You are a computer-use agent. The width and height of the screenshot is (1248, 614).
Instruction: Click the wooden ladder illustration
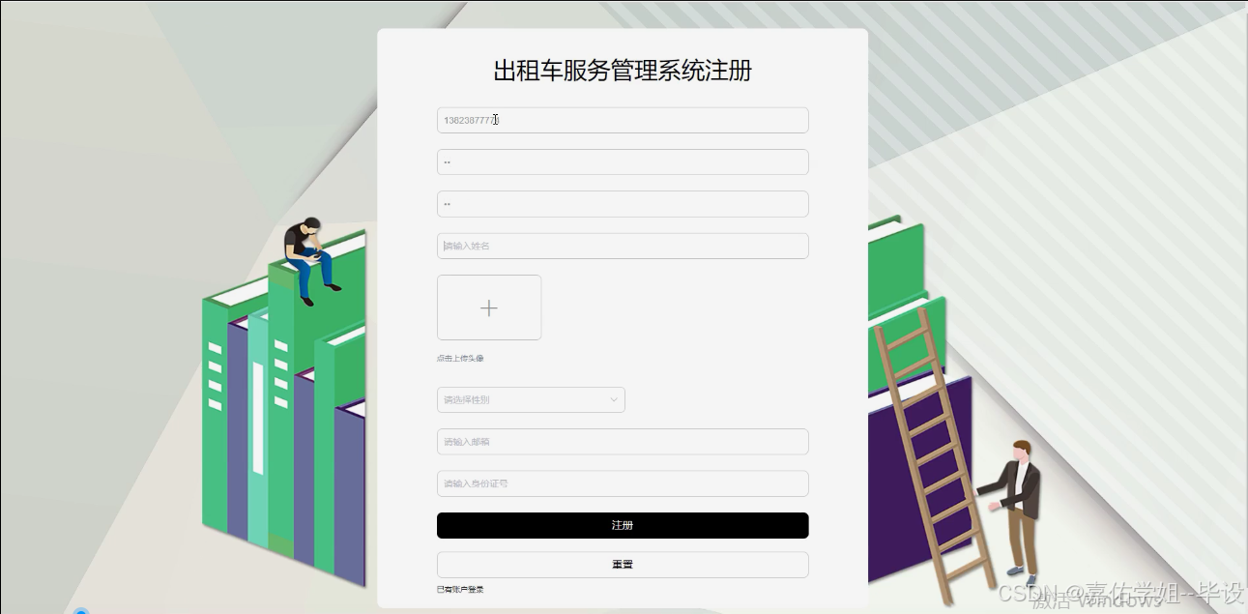click(x=933, y=448)
